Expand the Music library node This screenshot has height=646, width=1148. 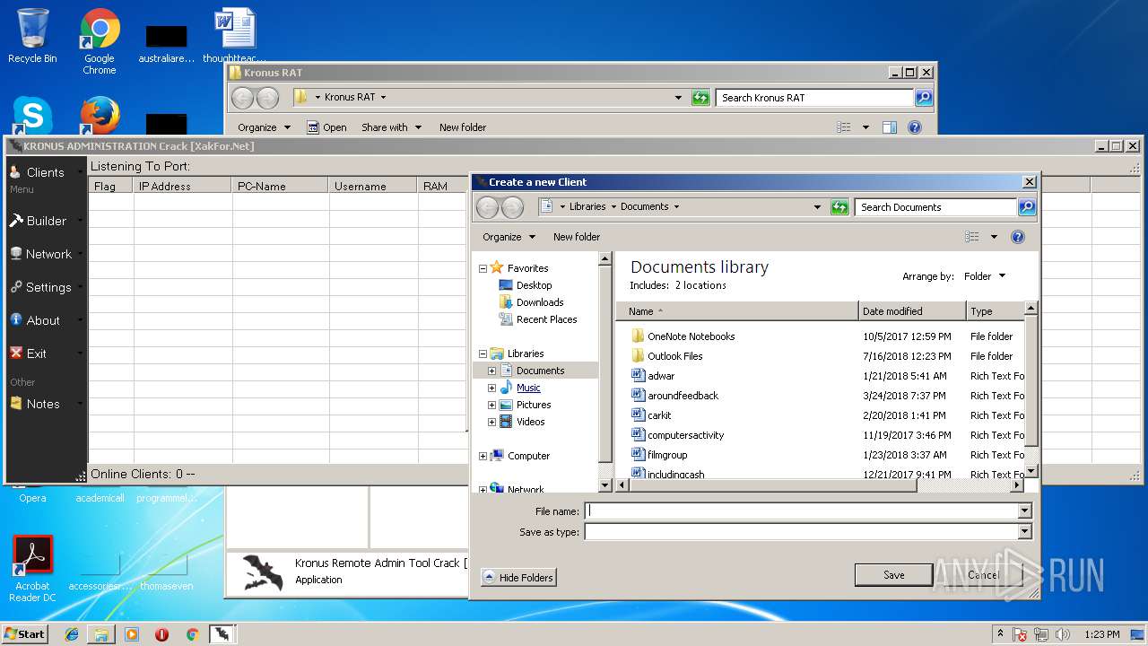tap(491, 388)
